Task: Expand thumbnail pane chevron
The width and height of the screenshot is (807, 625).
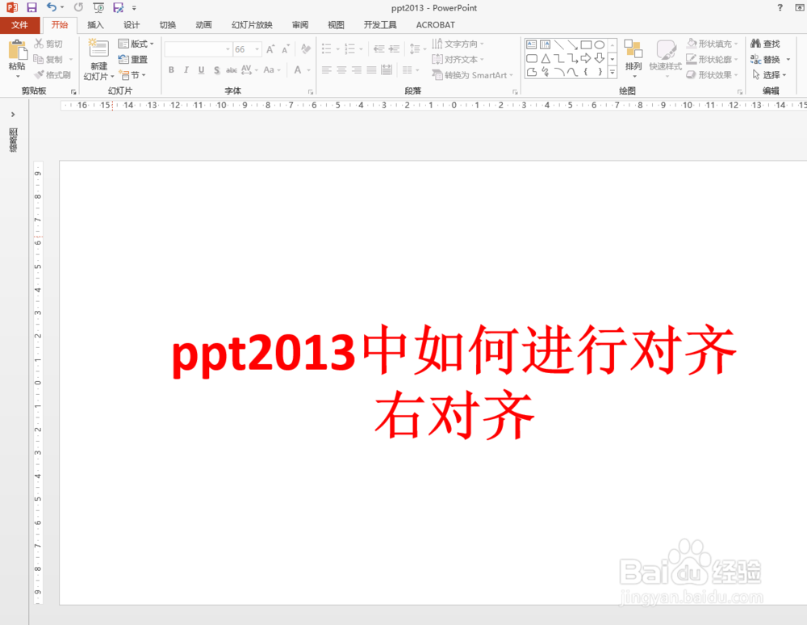Action: tap(13, 115)
